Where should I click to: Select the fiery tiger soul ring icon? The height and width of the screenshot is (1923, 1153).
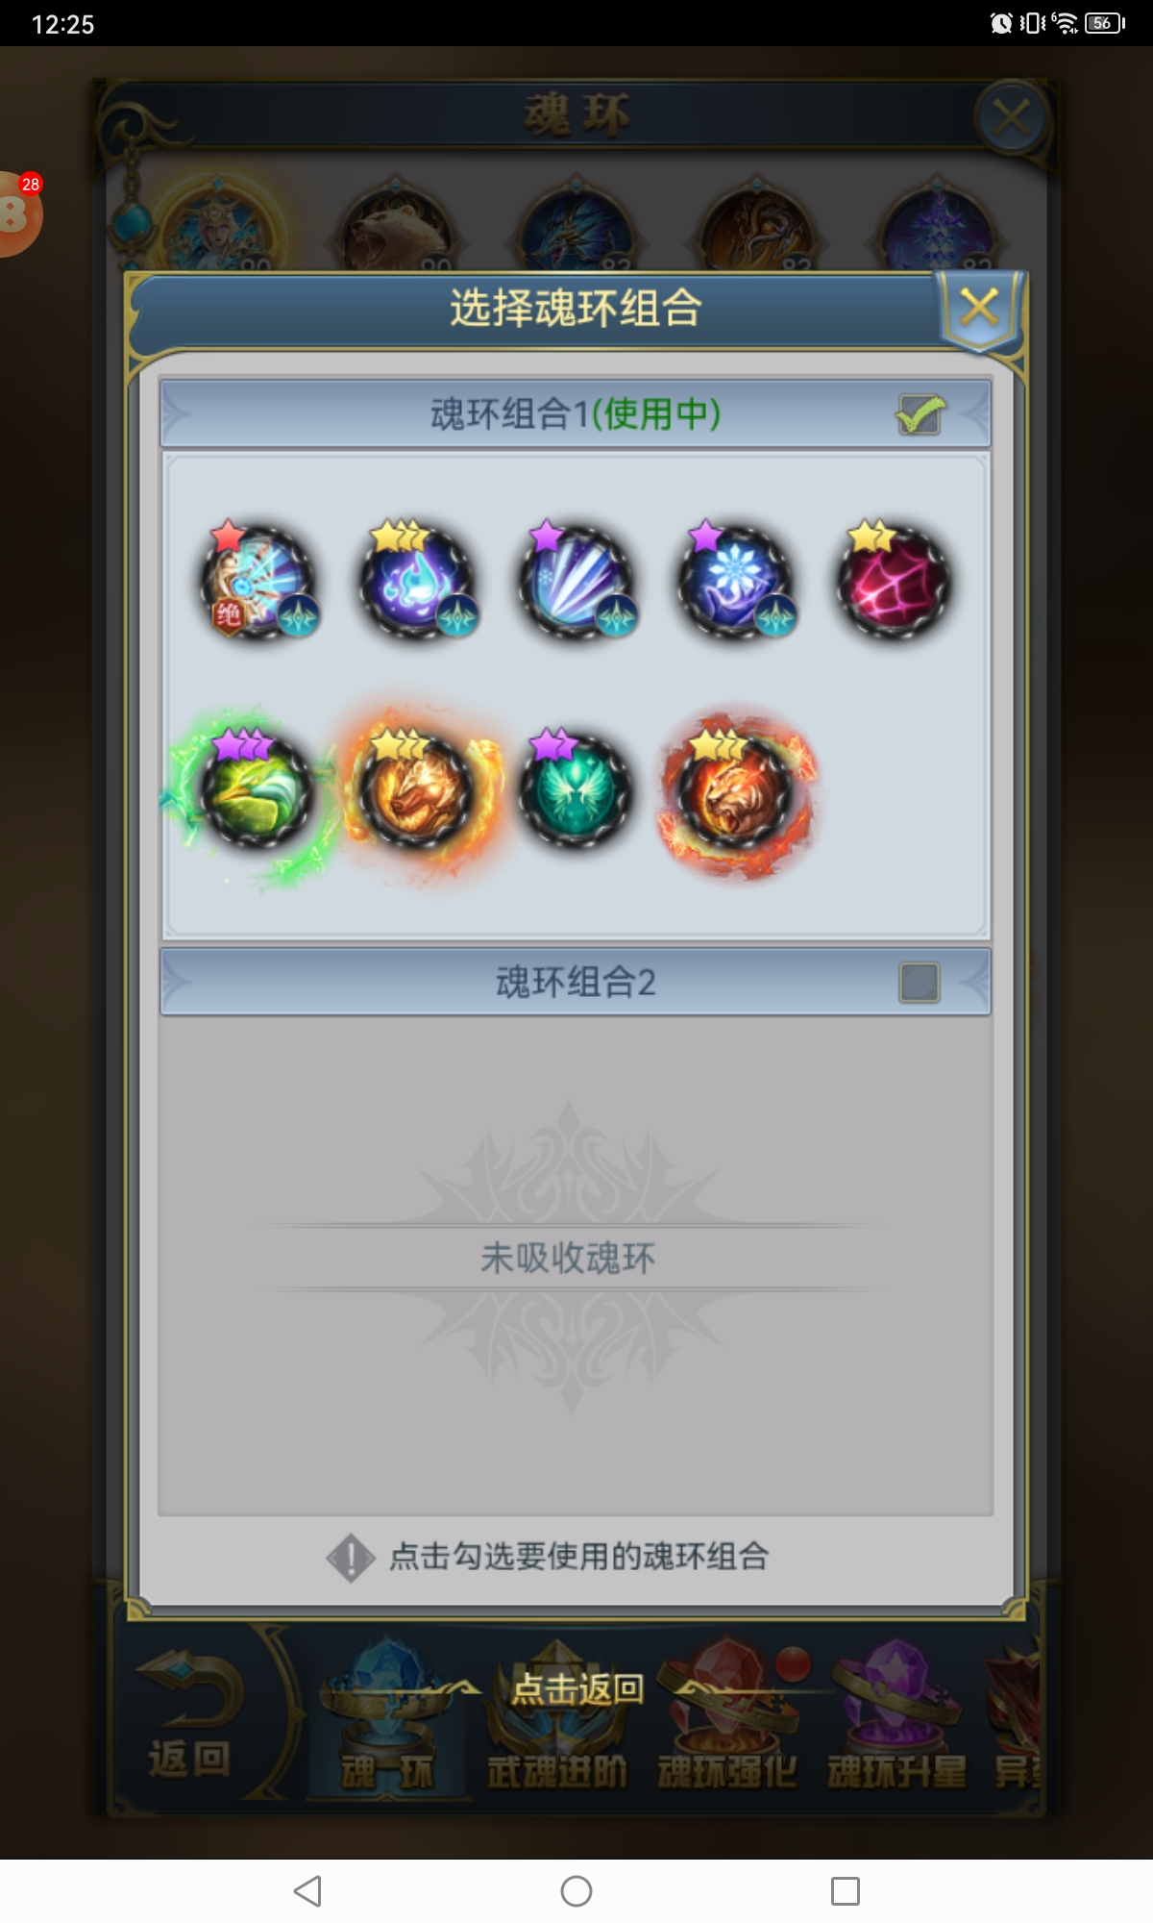pyautogui.click(x=736, y=790)
